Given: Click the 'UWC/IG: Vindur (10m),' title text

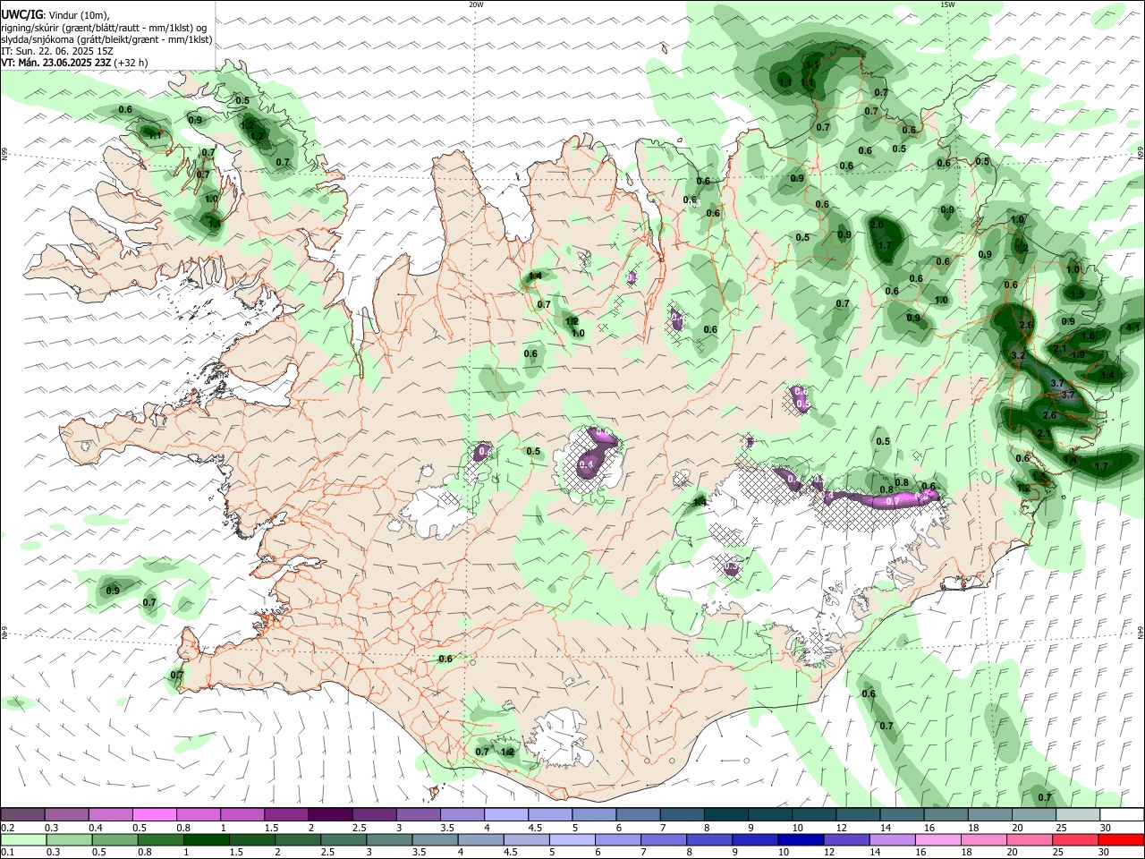Looking at the screenshot, I should [x=55, y=15].
